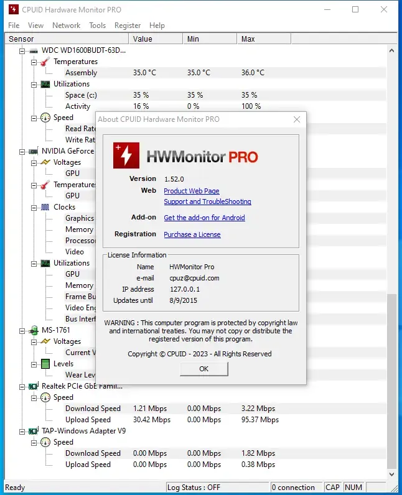This screenshot has height=495, width=402.
Task: Click the MS-1761 battery device icon
Action: pyautogui.click(x=34, y=330)
